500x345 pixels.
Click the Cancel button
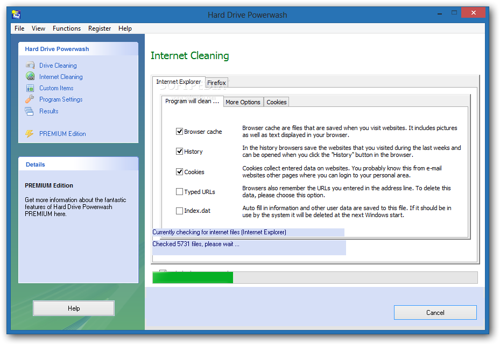tap(435, 313)
